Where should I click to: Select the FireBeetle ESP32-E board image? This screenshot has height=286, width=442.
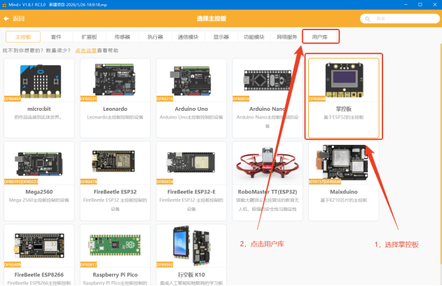click(x=191, y=162)
